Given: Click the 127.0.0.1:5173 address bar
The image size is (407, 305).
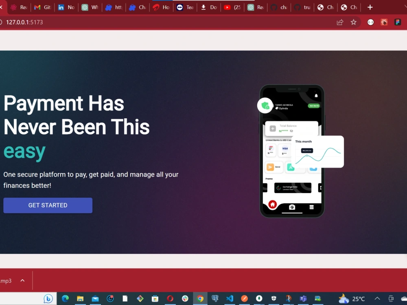Looking at the screenshot, I should (23, 22).
